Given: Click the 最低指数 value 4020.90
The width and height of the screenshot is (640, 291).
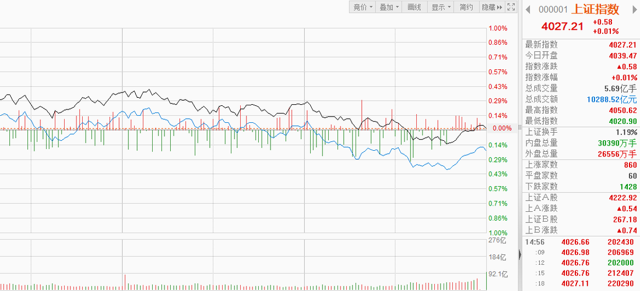Looking at the screenshot, I should [x=623, y=122].
